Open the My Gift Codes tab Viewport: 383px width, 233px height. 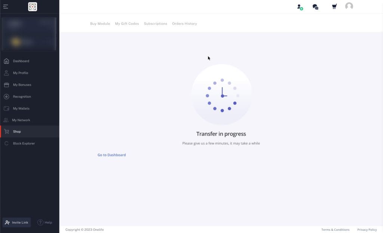tap(127, 24)
